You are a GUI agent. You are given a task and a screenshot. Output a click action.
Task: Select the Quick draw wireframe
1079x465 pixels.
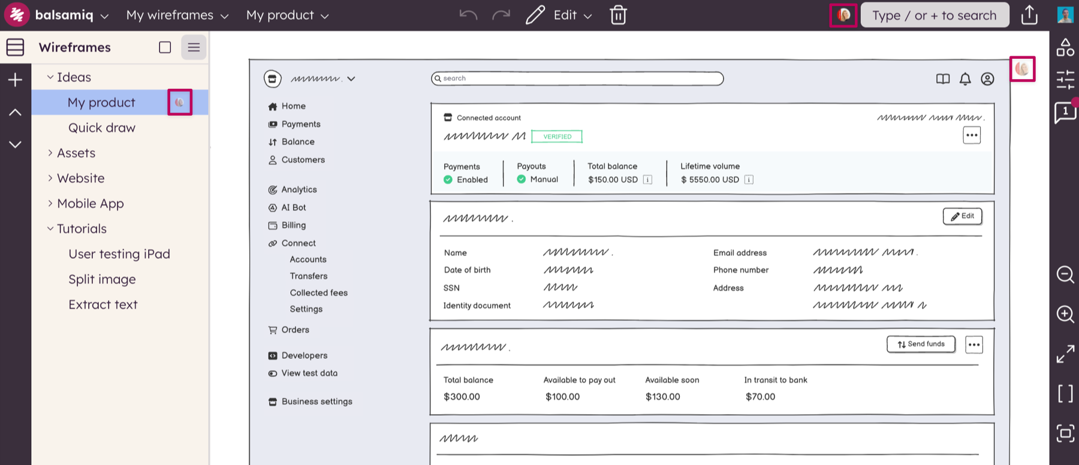[102, 128]
